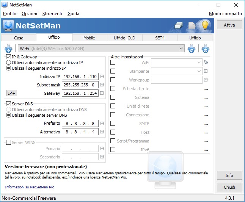The height and width of the screenshot is (202, 245).
Task: Click get-current icon next to Secondario WINS
Action: coord(102,157)
